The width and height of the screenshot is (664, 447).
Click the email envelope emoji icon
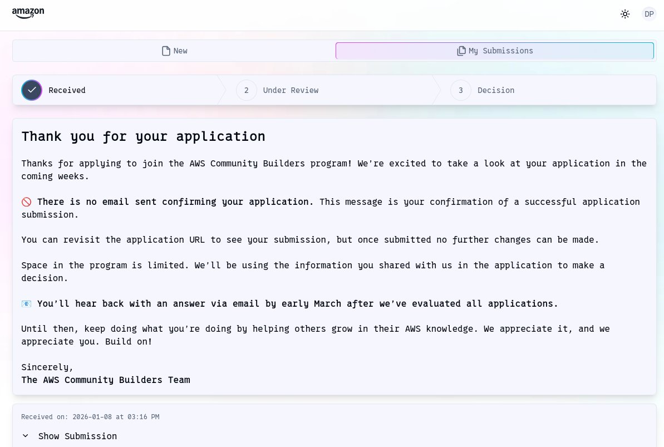click(26, 304)
